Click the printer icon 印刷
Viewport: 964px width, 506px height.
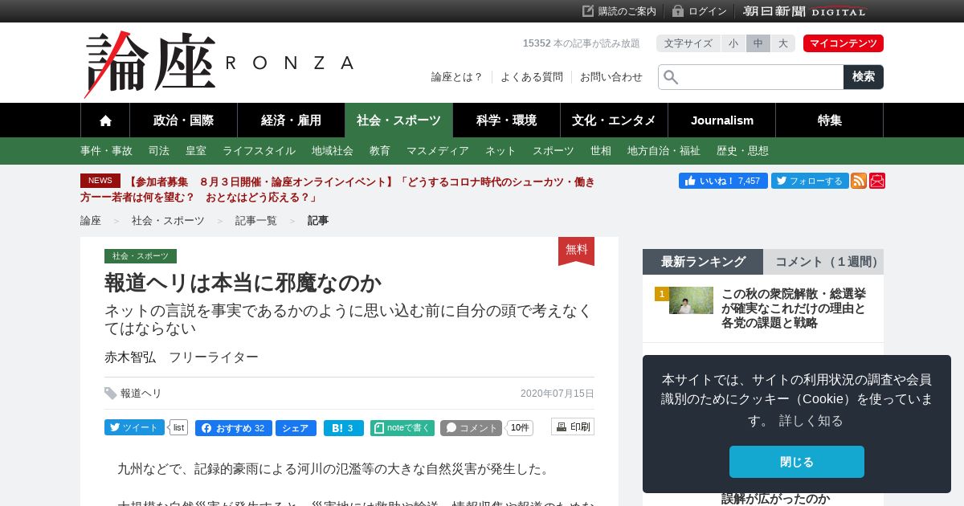pyautogui.click(x=562, y=427)
